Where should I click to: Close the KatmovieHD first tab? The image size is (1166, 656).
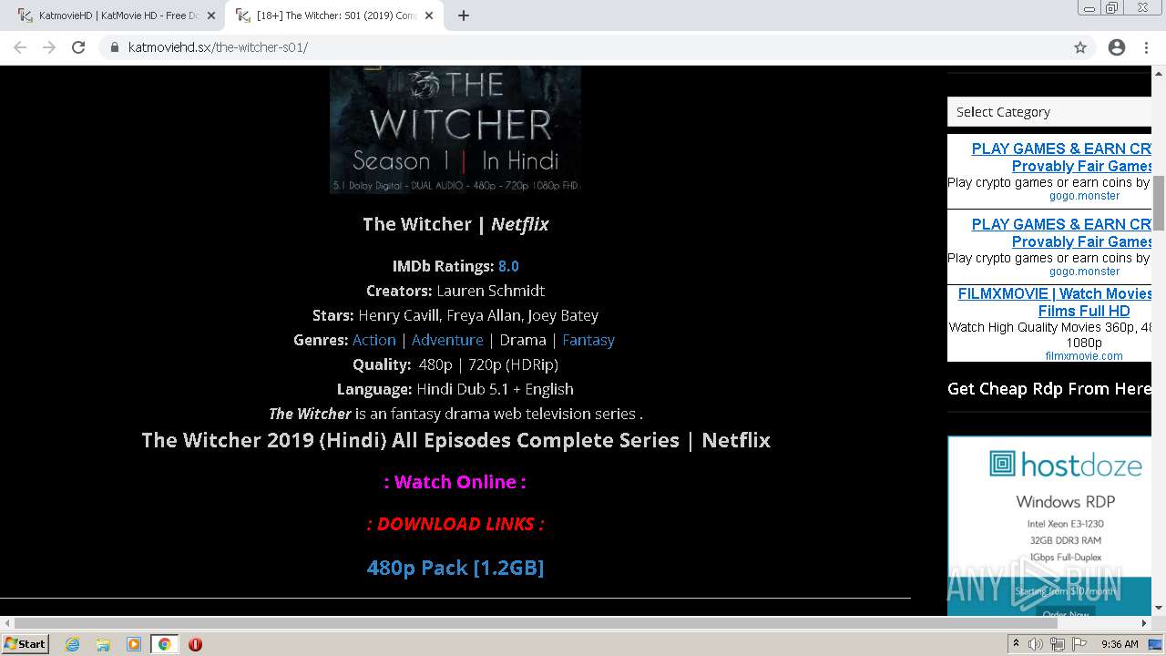pos(211,15)
